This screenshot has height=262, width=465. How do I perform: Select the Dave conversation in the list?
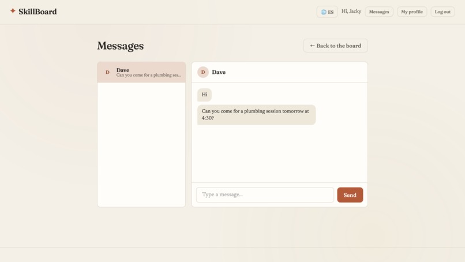tap(141, 72)
